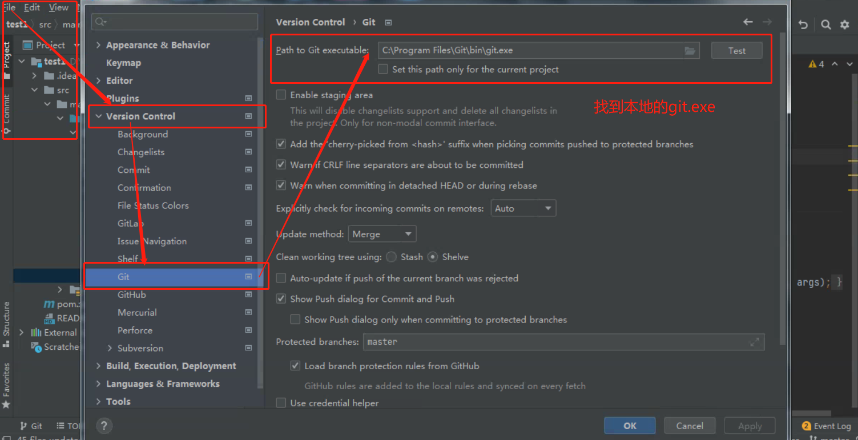Open the Event Log status bar item
This screenshot has width=858, height=440.
[x=826, y=426]
